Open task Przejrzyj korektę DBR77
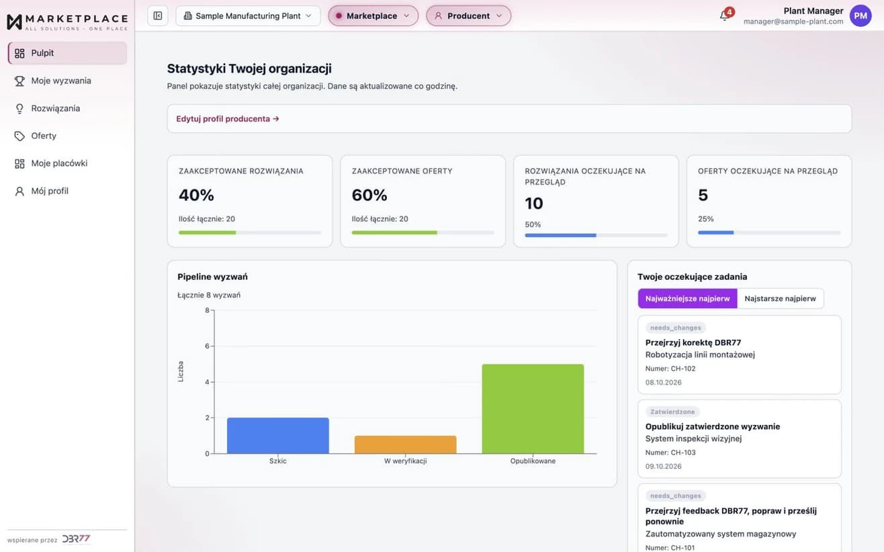This screenshot has width=884, height=552. click(740, 355)
